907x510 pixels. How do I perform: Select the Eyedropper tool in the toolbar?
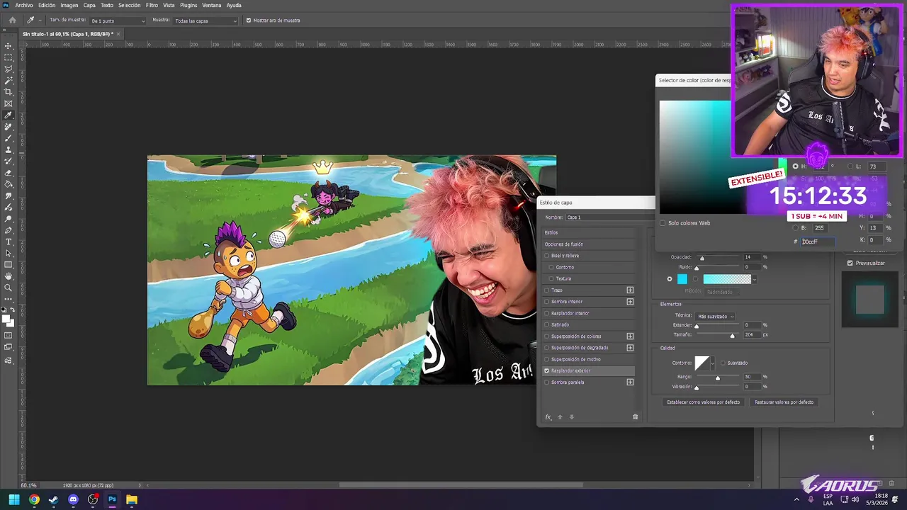click(9, 115)
